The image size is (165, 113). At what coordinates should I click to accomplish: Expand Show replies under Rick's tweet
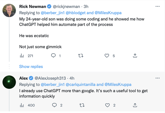31,67
